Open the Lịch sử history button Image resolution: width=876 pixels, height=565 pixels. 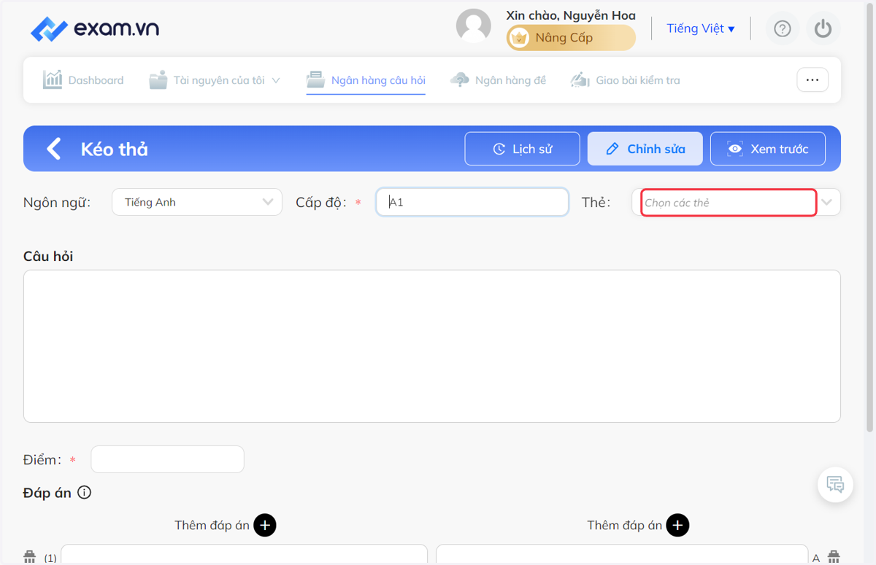(x=523, y=149)
